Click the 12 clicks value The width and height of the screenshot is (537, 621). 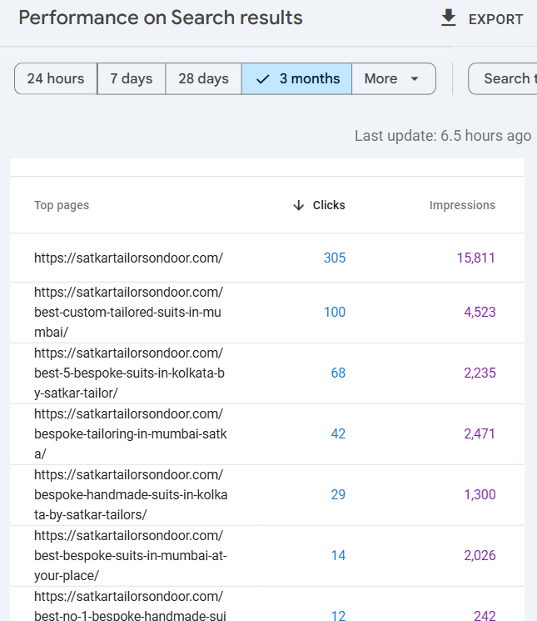(x=338, y=615)
